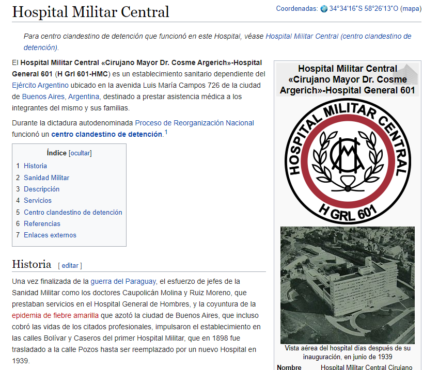Click the Hospital Militar Central emblem image
This screenshot has width=423, height=370.
(347, 160)
